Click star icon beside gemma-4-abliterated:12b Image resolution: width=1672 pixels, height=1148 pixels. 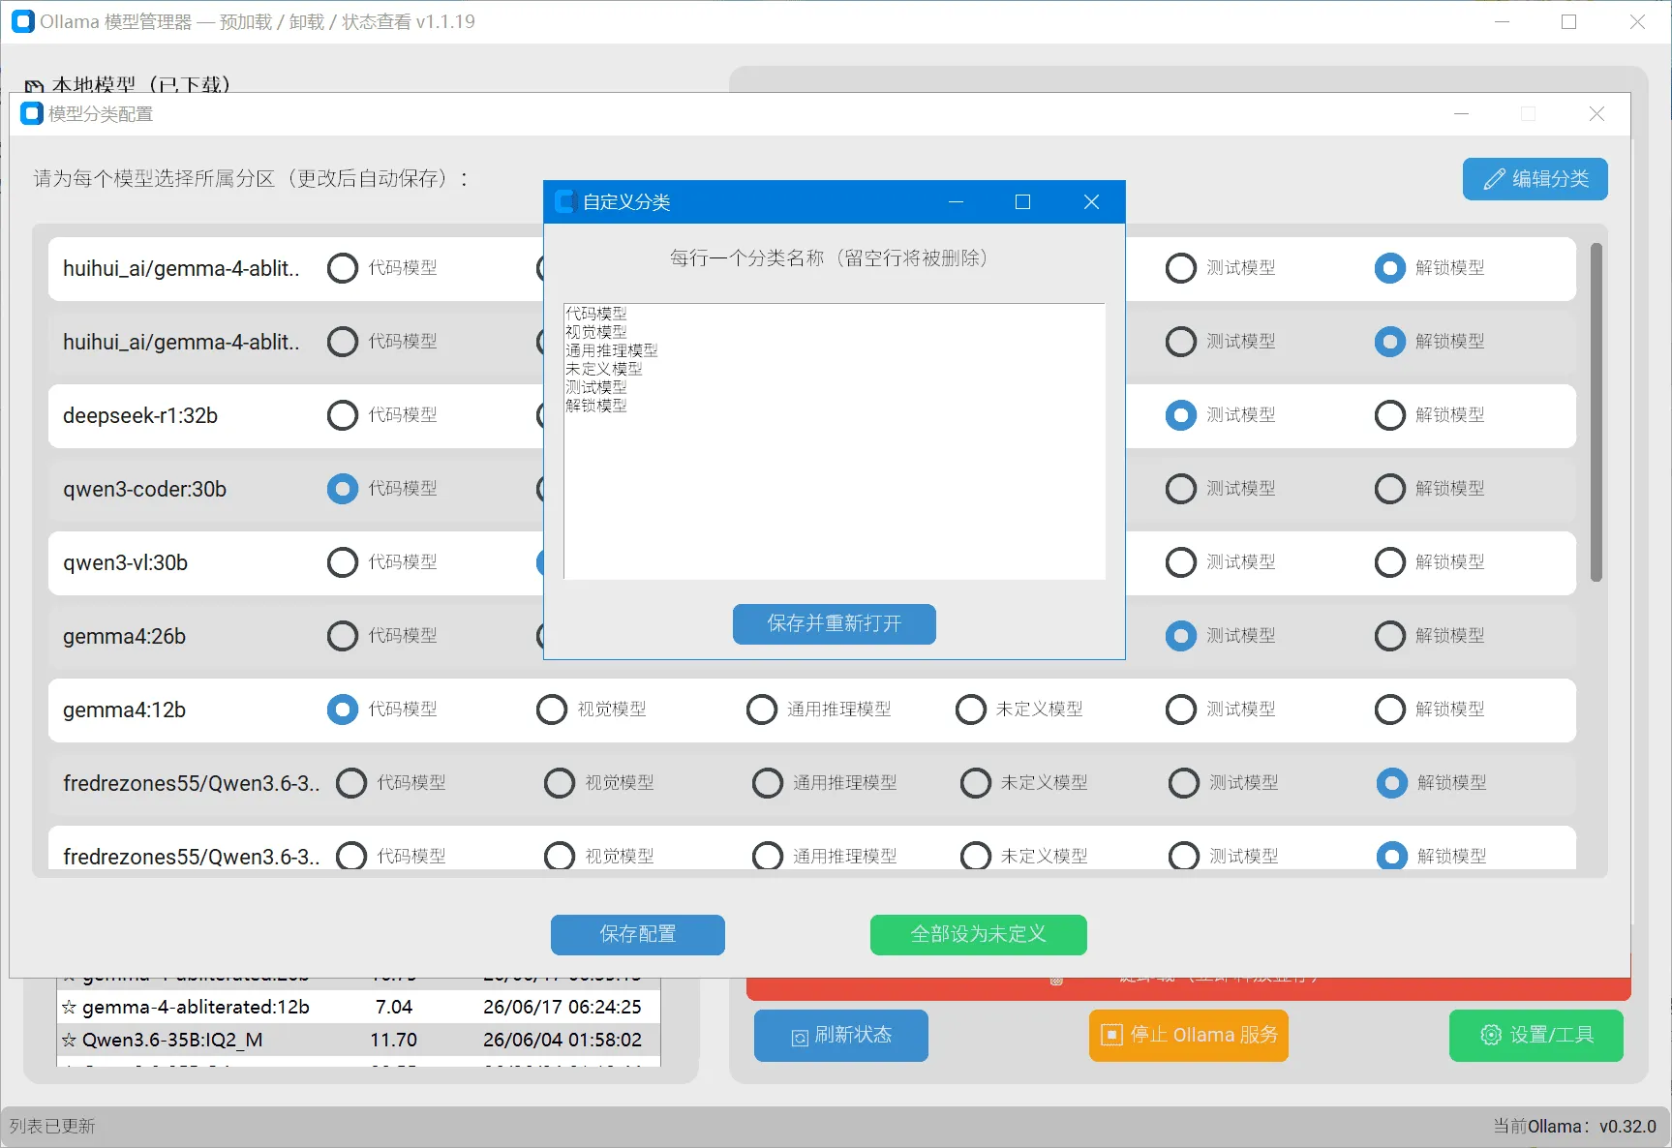(x=69, y=1008)
